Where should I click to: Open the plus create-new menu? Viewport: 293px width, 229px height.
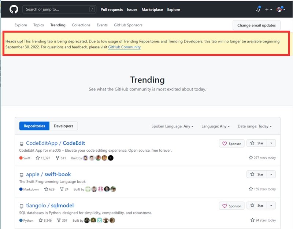[269, 10]
